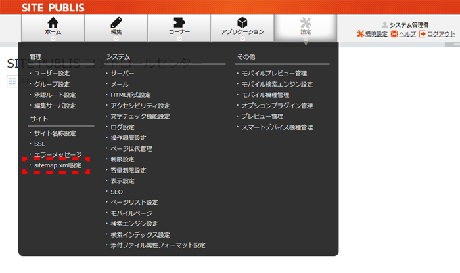Open エラーメッセージ menu entry
Viewport: 460px width, 273px height.
(58, 154)
